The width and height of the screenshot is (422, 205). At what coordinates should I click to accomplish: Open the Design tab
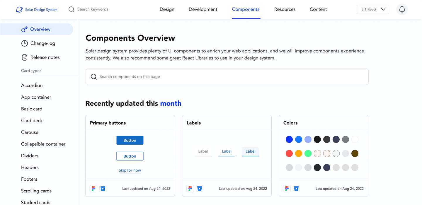point(167,9)
